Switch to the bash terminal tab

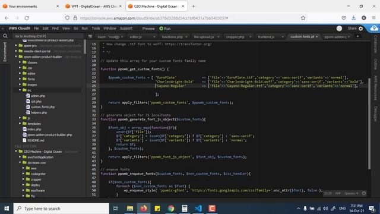[x=109, y=37]
